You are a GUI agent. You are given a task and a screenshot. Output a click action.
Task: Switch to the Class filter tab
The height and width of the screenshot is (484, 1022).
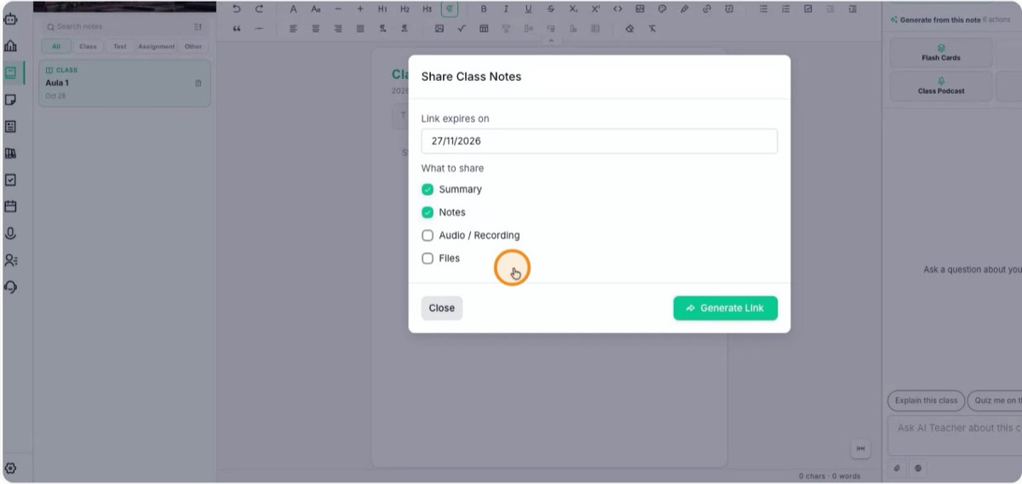click(x=88, y=47)
